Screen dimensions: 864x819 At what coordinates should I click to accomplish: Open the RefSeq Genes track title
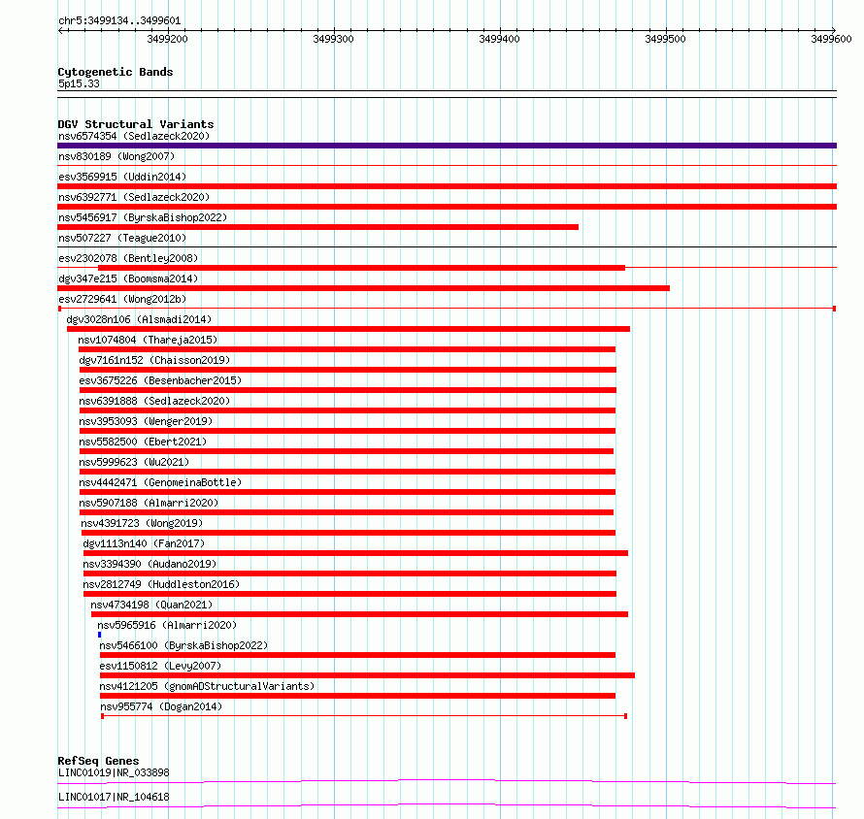99,761
